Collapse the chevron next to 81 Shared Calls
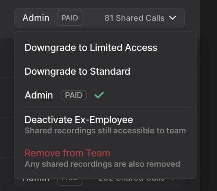This screenshot has height=191, width=217. (172, 18)
